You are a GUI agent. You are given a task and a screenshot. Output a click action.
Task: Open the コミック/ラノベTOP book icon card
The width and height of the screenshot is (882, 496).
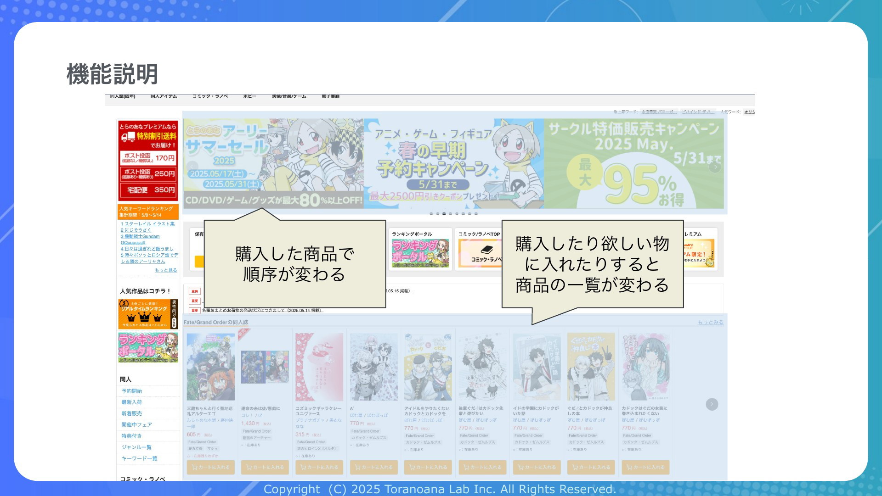coord(480,253)
